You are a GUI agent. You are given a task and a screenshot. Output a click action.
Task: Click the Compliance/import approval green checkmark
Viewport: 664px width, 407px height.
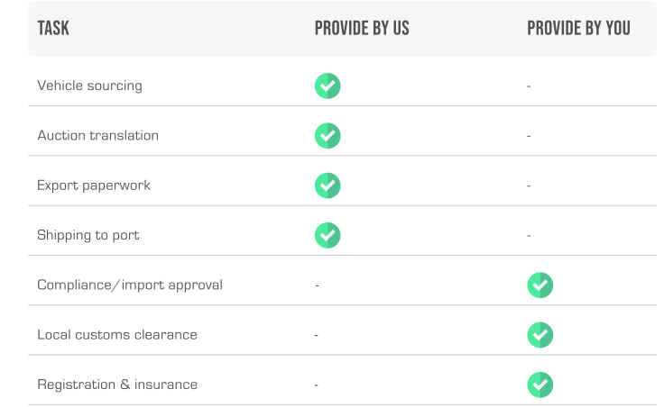(x=539, y=285)
